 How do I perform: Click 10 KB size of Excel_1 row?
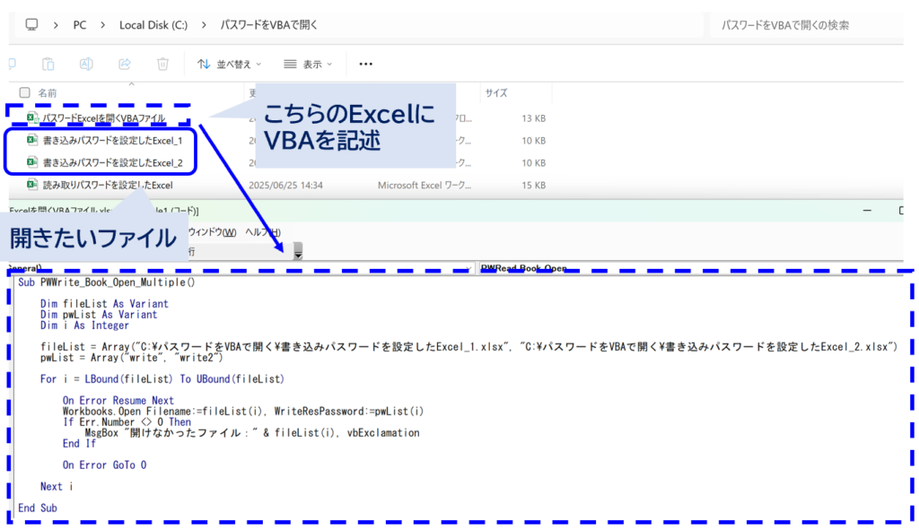coord(533,141)
